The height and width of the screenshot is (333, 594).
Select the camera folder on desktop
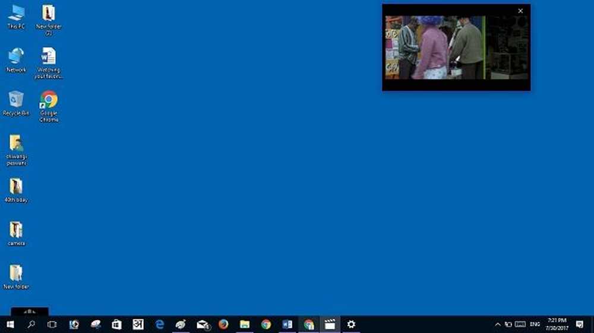tap(16, 233)
